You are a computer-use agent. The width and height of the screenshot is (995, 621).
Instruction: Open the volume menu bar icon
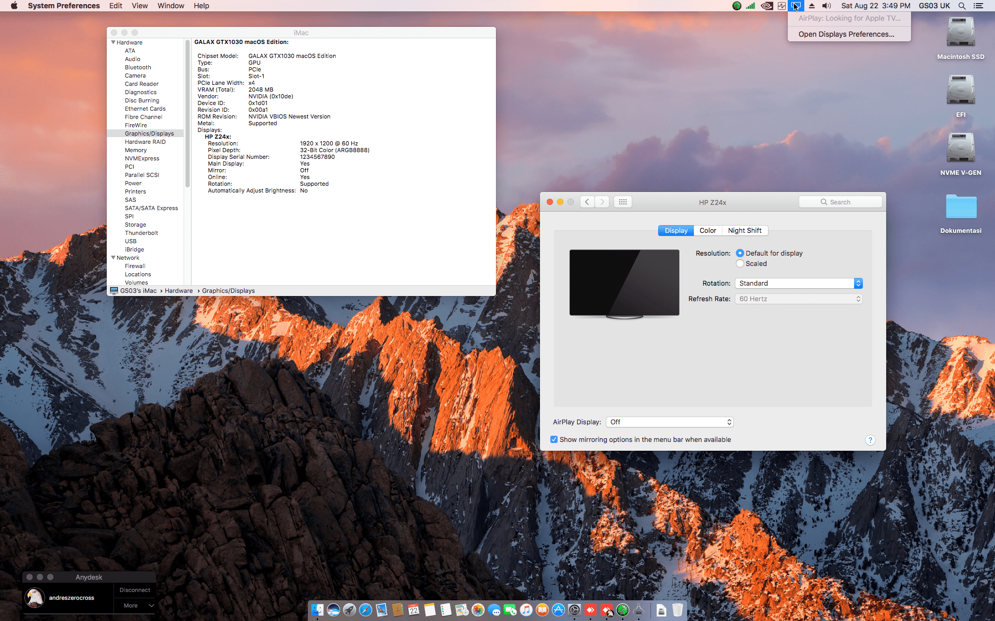click(827, 6)
